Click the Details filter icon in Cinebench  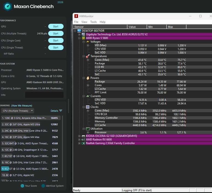point(61,111)
